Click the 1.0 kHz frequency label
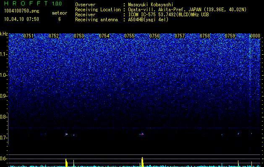This screenshot has width=264, height=167. (x=3, y=75)
